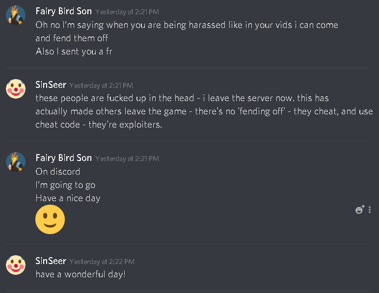Click the 'On discord' message text
Image resolution: width=379 pixels, height=293 pixels.
click(x=58, y=172)
